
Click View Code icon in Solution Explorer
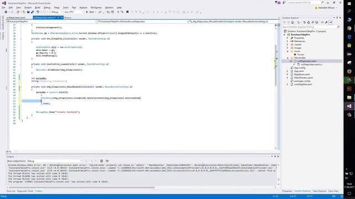(322, 22)
